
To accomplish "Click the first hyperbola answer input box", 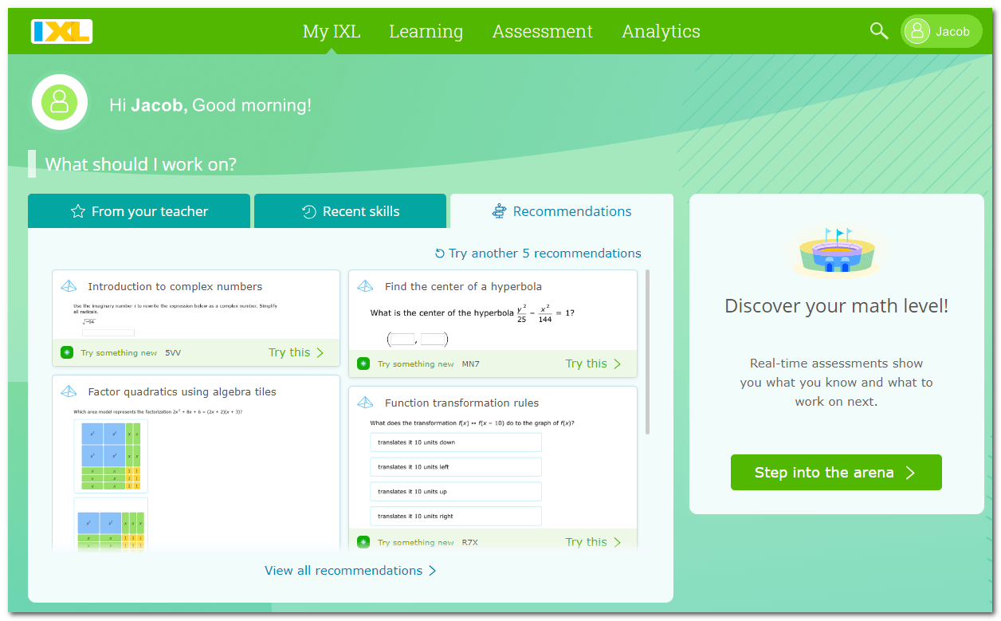I will tap(402, 338).
